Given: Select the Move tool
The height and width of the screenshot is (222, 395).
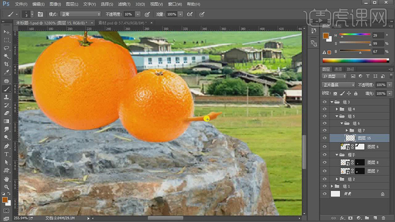Looking at the screenshot, I should click(x=6, y=32).
